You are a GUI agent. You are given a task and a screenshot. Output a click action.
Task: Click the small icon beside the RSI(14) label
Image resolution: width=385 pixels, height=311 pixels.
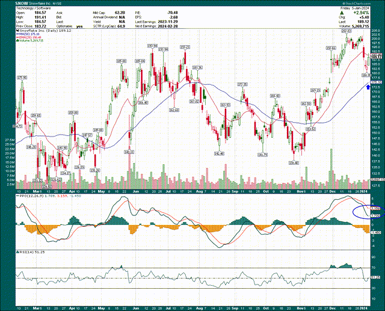(x=17, y=252)
